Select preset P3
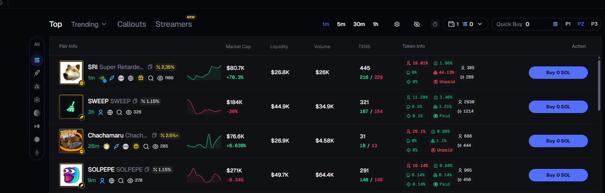This screenshot has width=605, height=193. [594, 24]
